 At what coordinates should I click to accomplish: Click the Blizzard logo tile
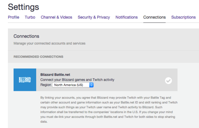click(x=25, y=80)
